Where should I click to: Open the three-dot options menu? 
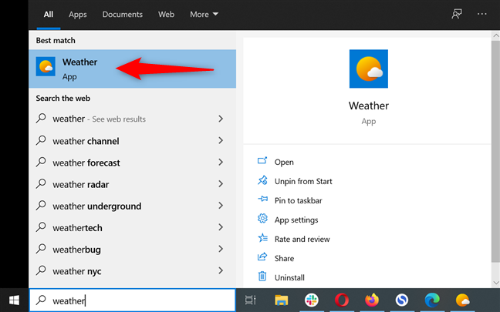click(481, 14)
